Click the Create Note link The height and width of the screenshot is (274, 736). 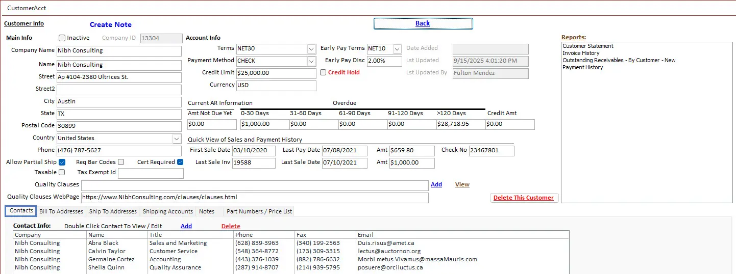[111, 24]
